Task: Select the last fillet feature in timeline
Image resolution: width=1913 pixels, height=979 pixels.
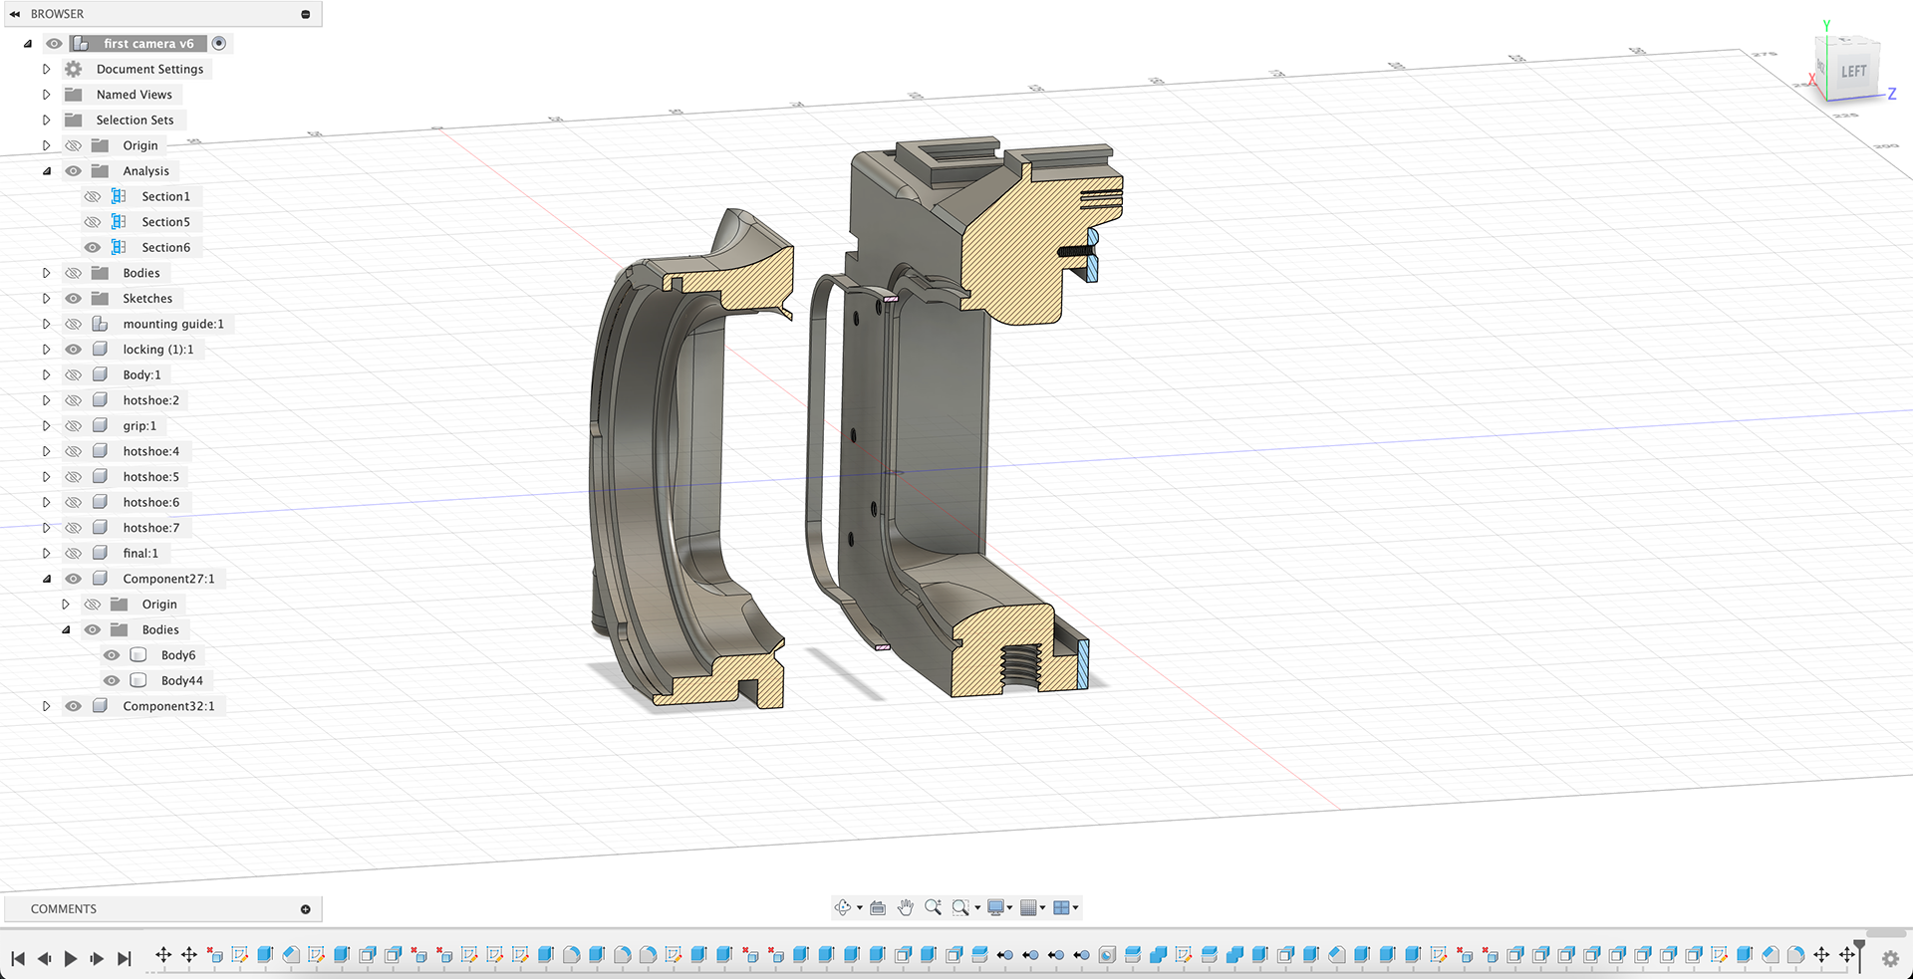Action: click(1795, 955)
